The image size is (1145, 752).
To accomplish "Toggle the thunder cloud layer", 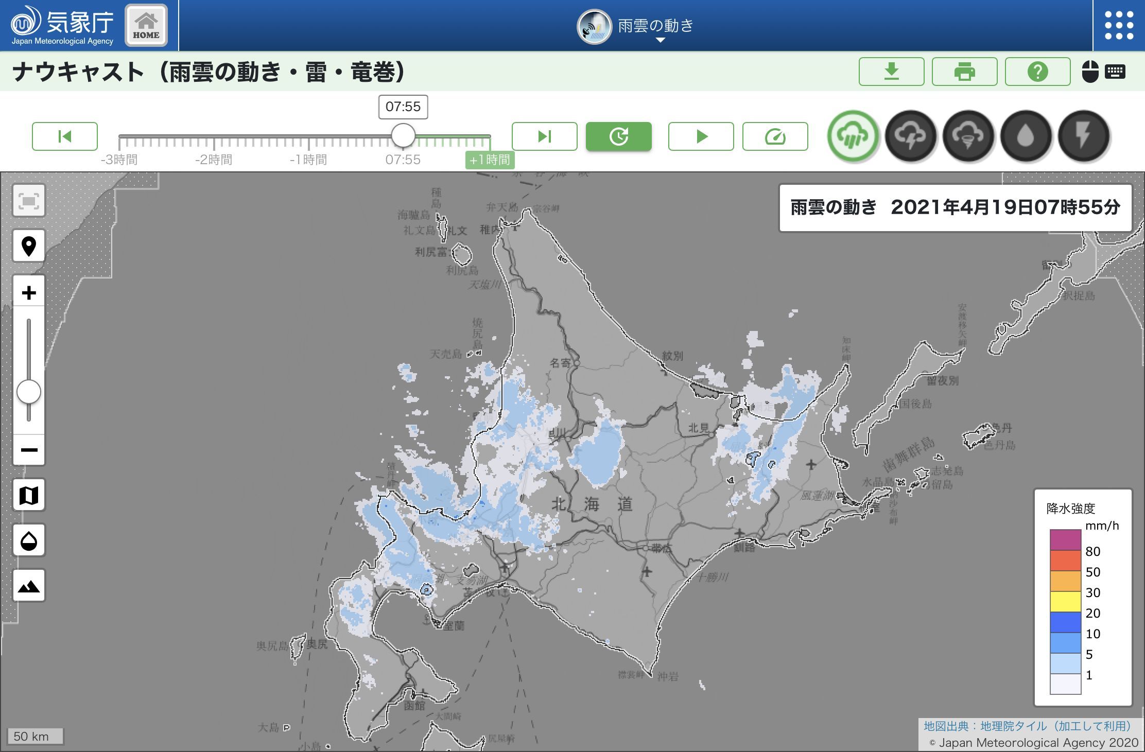I will point(910,136).
